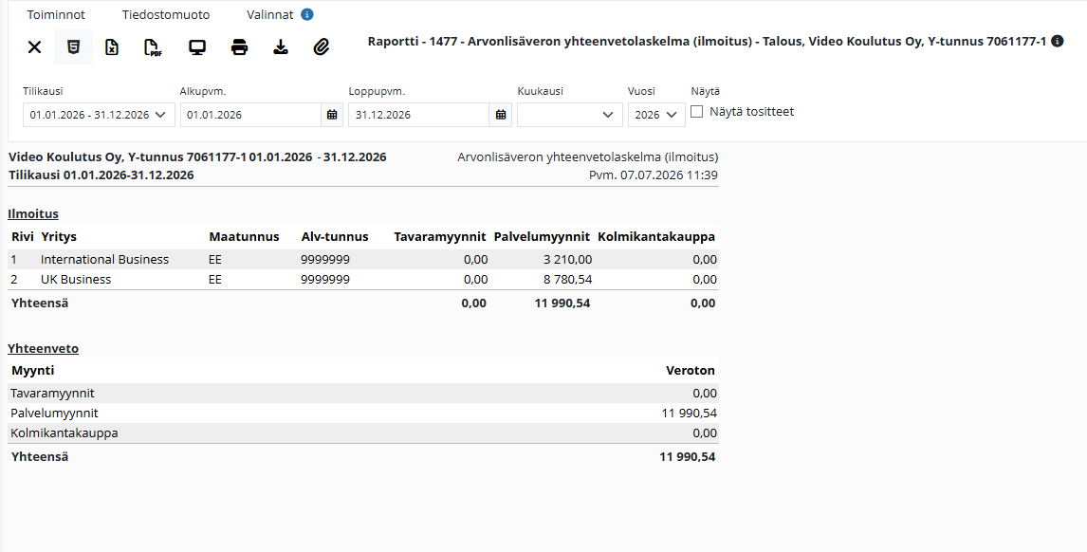Open the Toiminnot menu

point(56,14)
